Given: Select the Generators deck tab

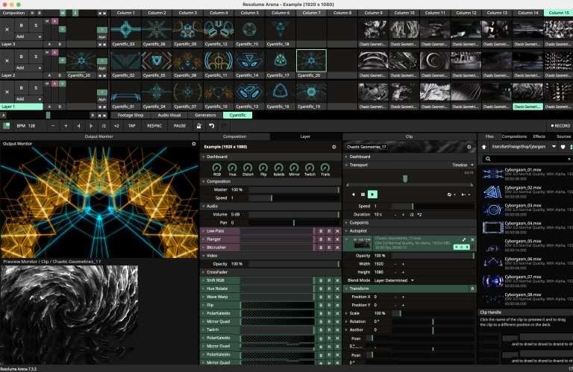Looking at the screenshot, I should click(205, 115).
